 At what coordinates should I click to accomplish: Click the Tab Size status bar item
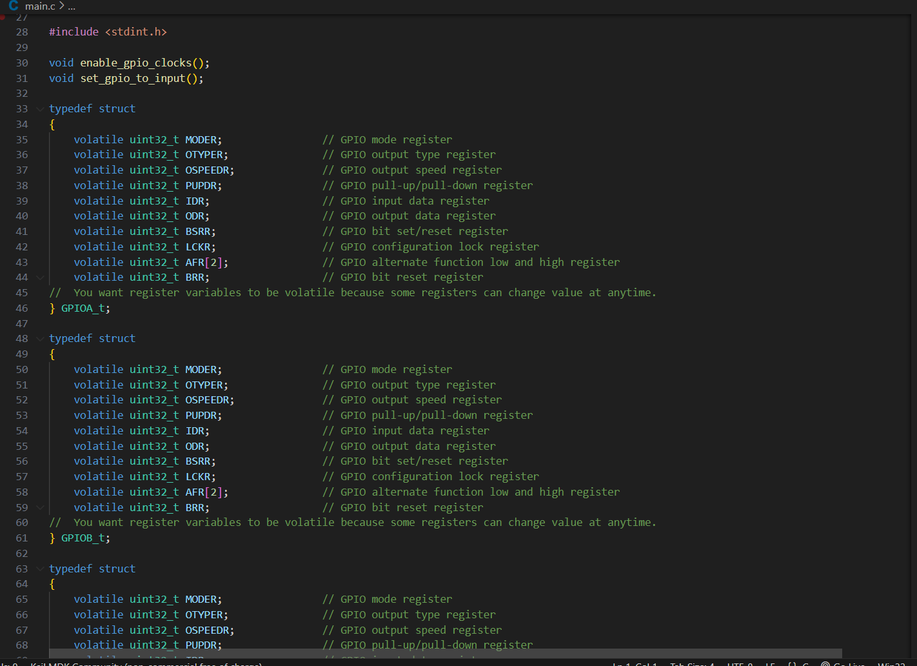coord(692,663)
